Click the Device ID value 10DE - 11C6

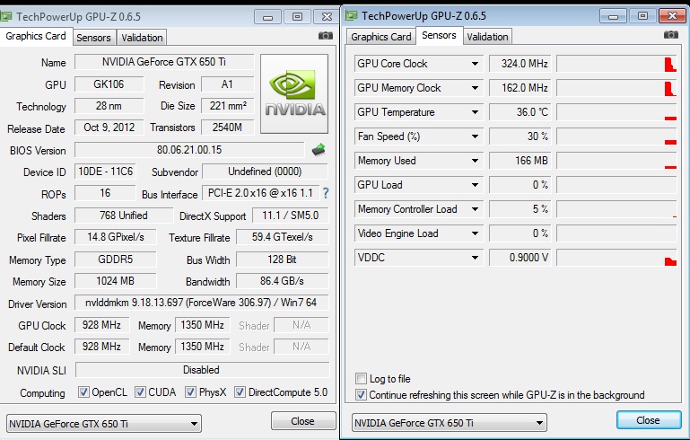click(105, 172)
